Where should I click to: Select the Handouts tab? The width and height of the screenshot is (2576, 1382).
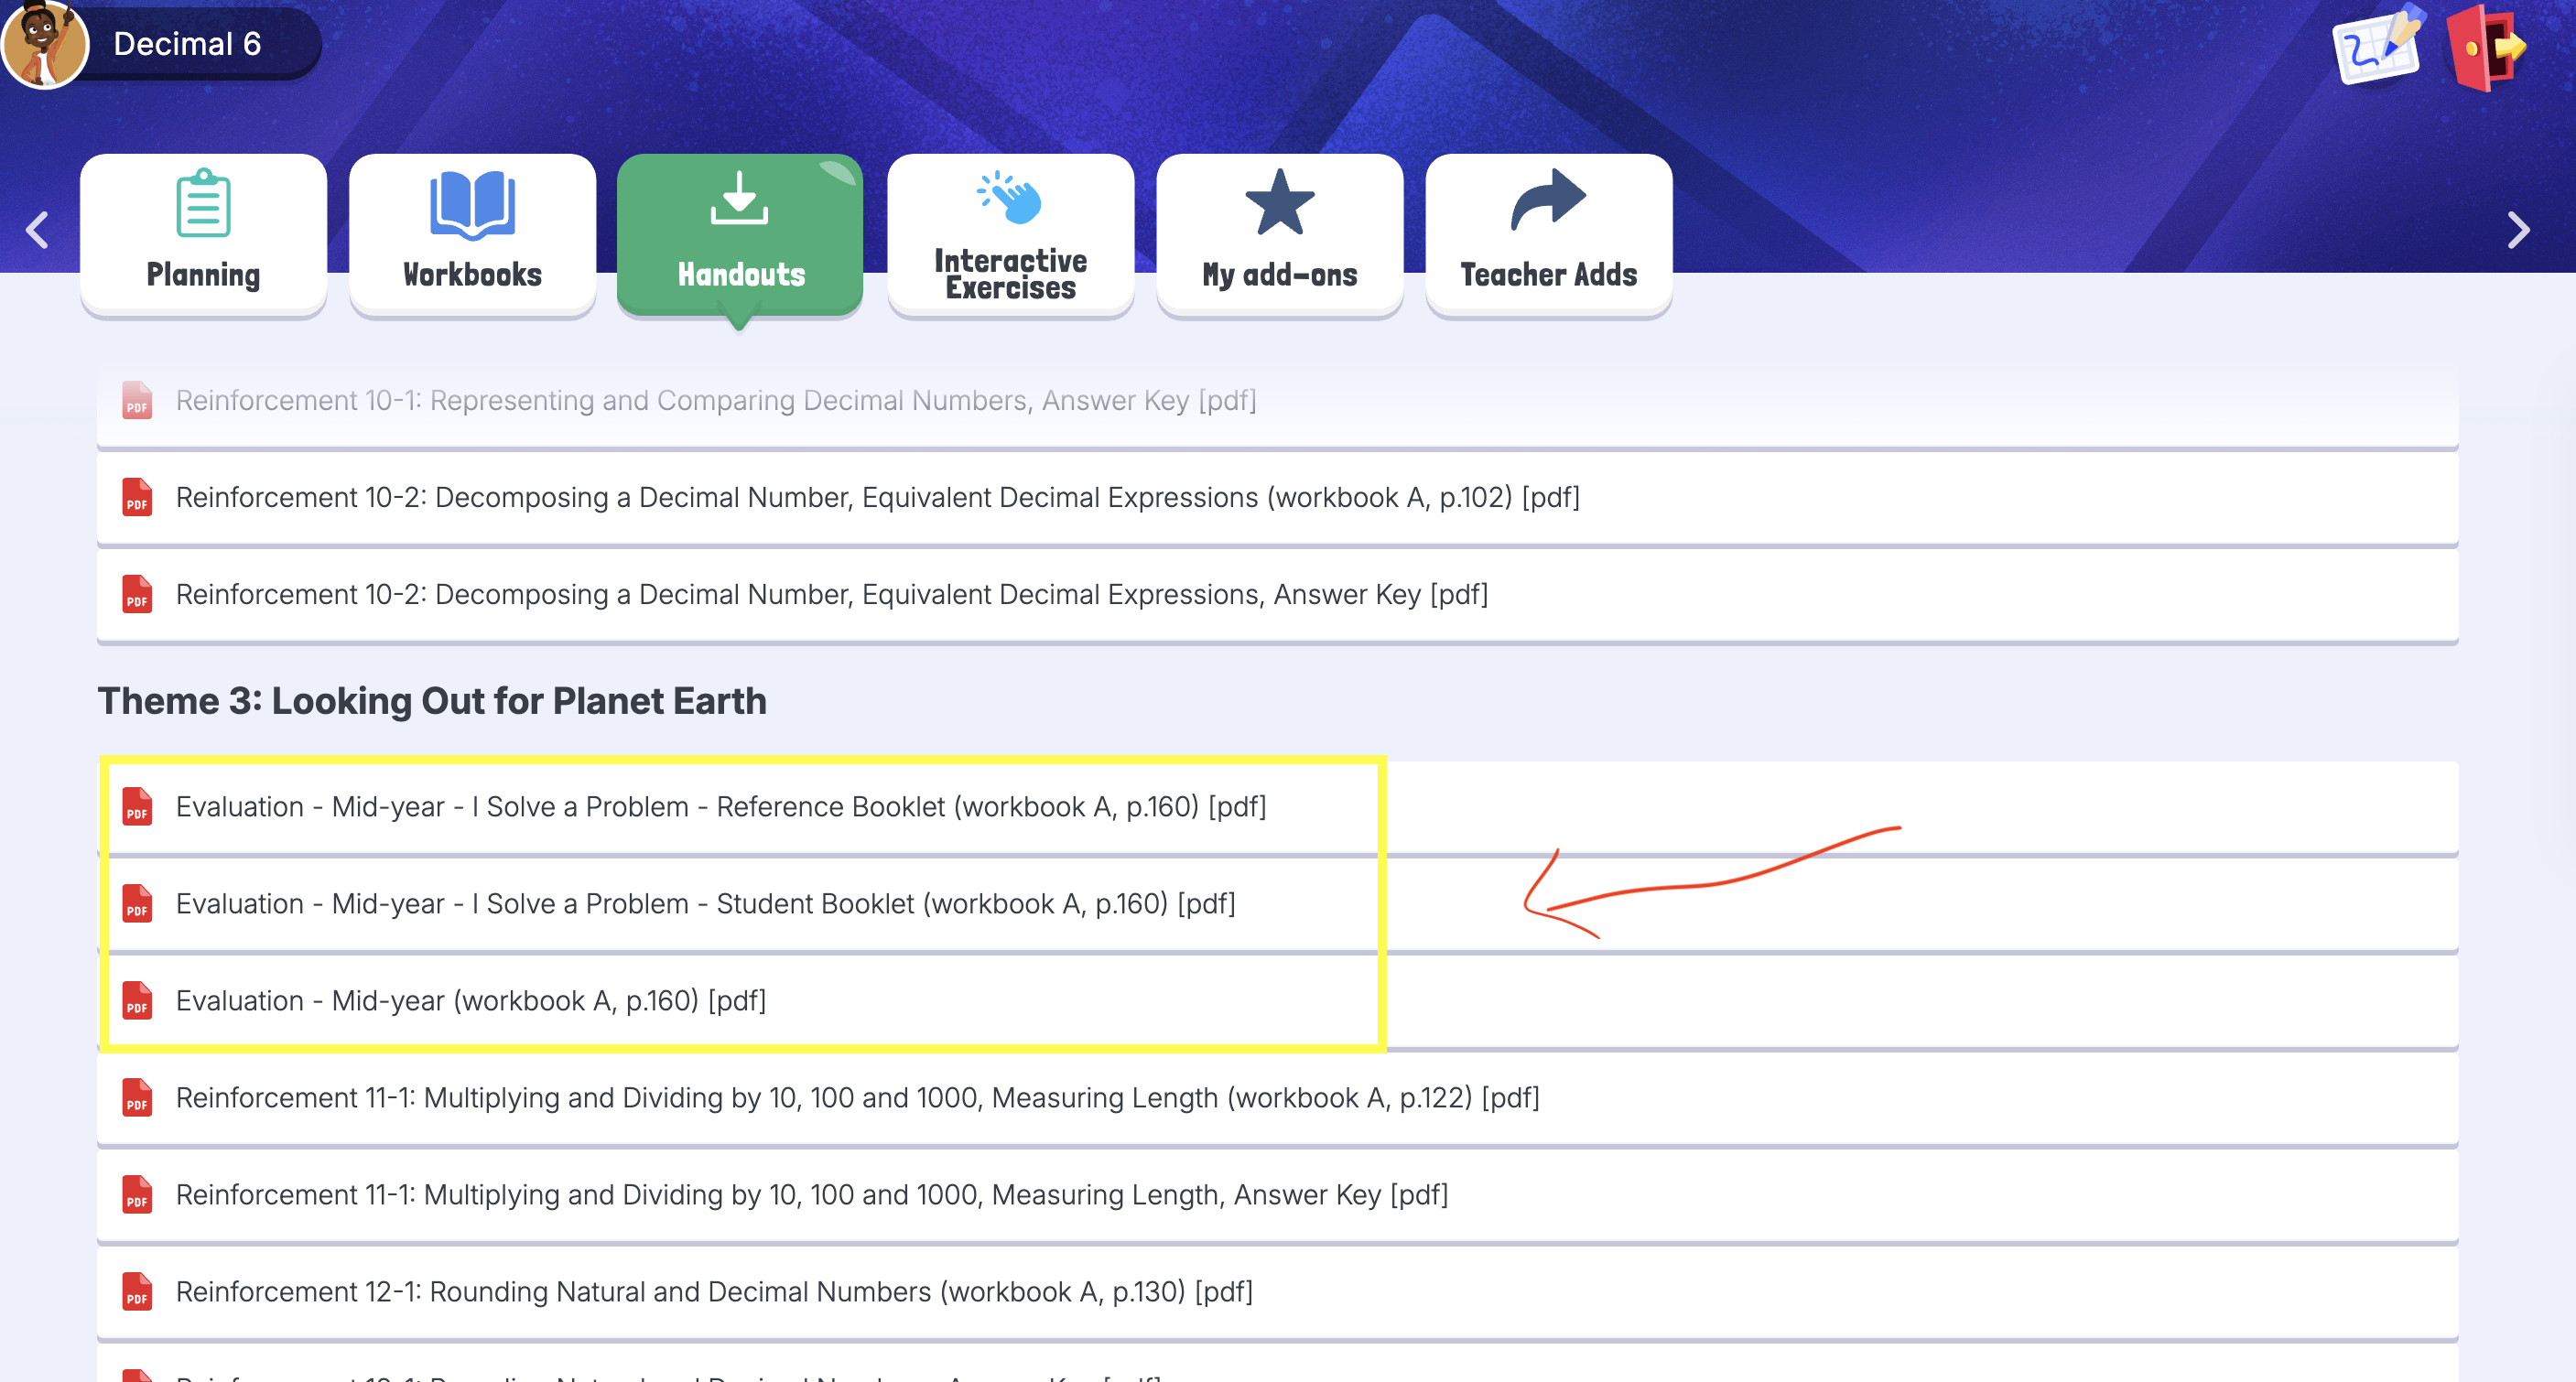(x=740, y=235)
